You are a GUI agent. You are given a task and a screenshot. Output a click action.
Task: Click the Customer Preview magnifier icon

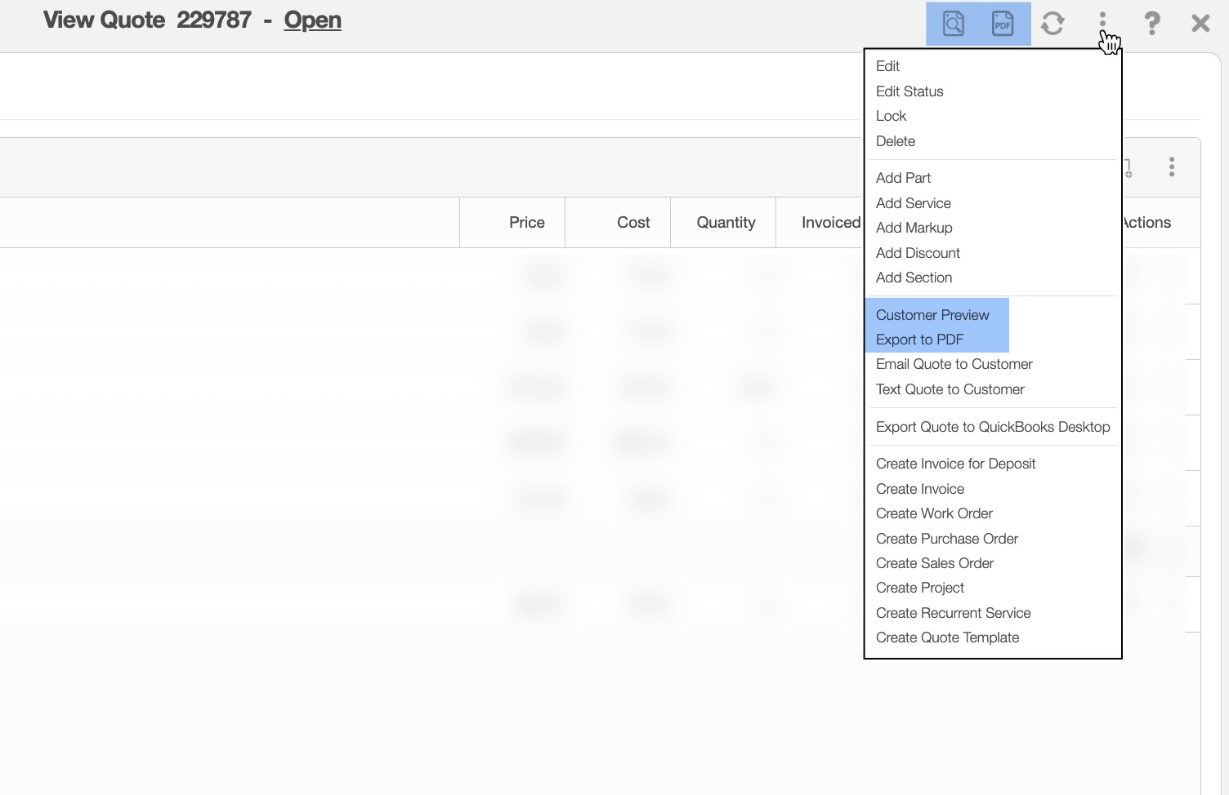(953, 24)
